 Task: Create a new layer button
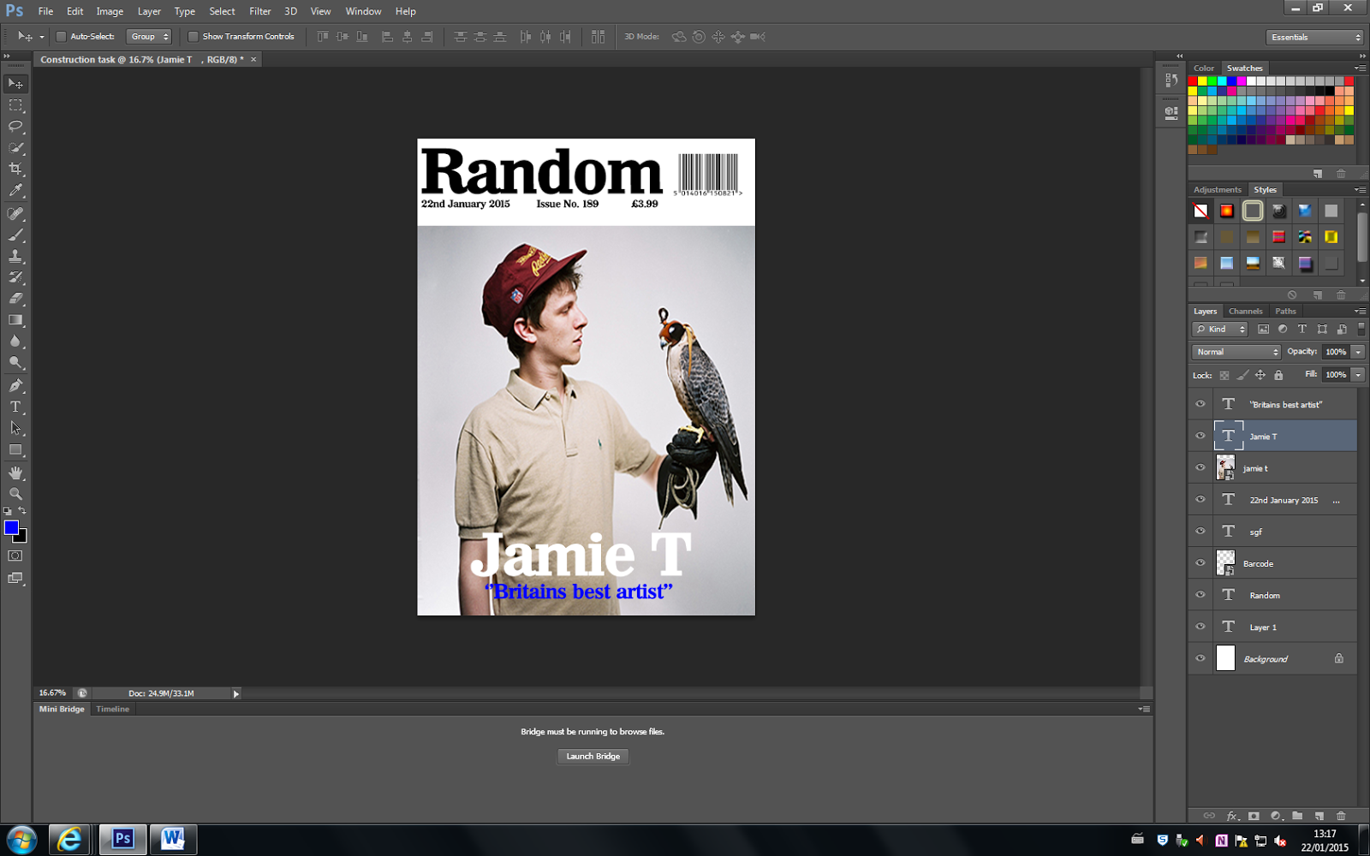1319,816
